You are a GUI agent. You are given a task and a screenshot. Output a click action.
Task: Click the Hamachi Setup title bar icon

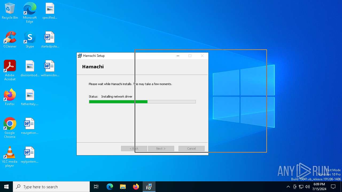(80, 56)
